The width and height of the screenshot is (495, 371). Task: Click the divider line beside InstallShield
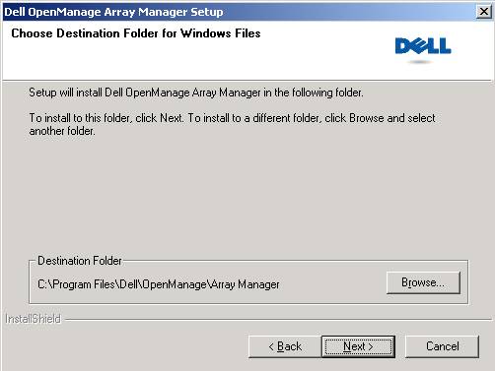(278, 319)
